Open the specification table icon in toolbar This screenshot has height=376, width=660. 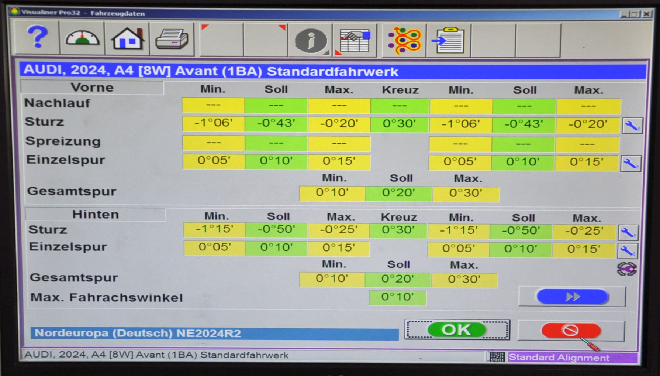click(x=355, y=41)
